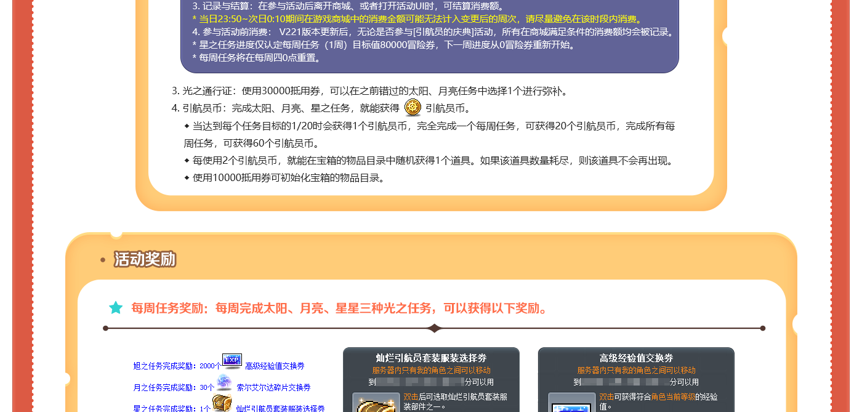Click the 索尔艾尔达 fragment orb icon
862x412 pixels.
[224, 382]
